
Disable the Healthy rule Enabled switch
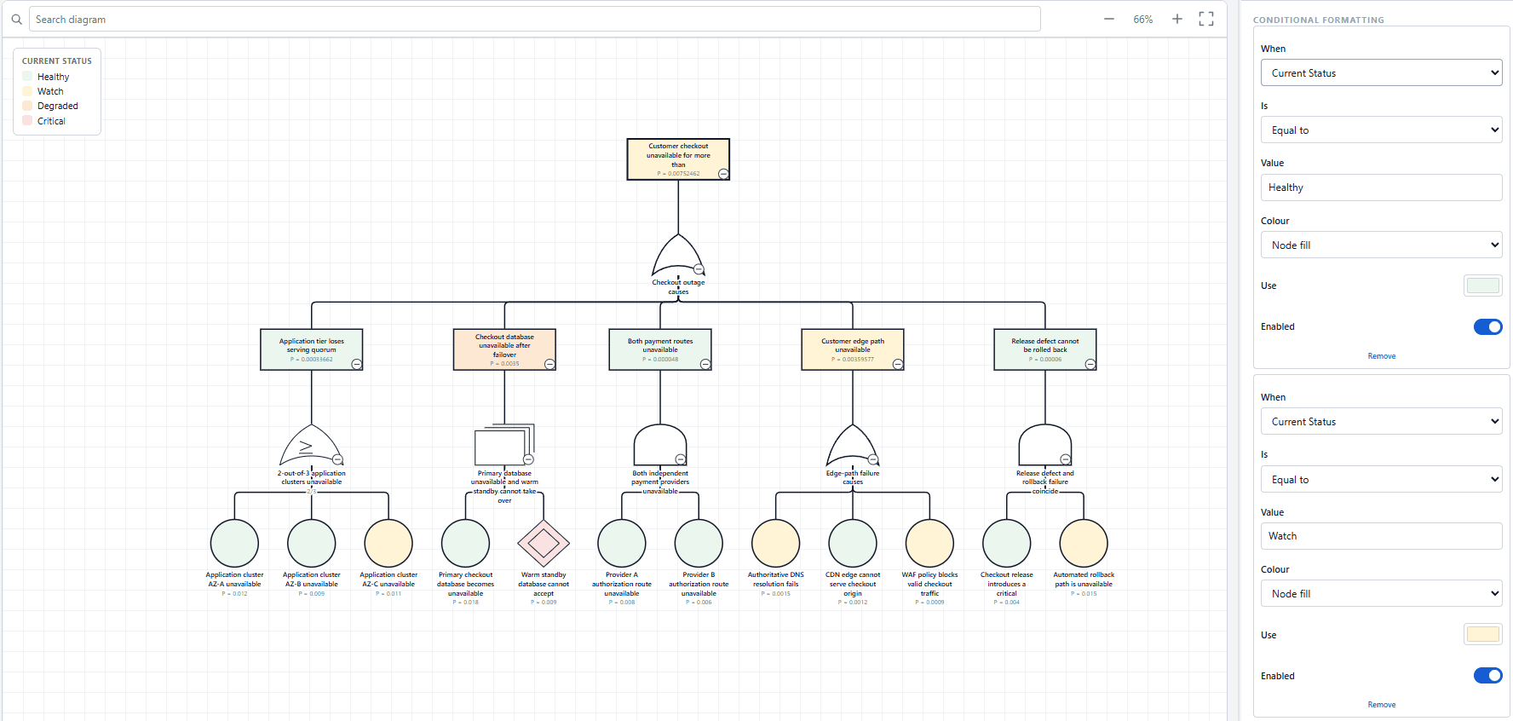[1487, 327]
